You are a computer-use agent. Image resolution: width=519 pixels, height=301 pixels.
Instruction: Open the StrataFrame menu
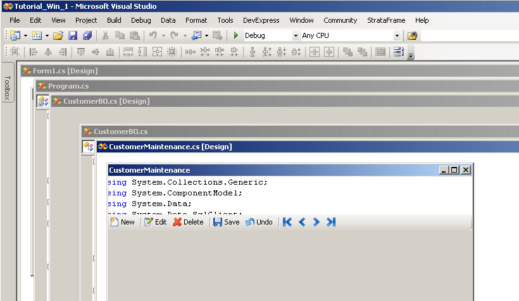tap(386, 20)
